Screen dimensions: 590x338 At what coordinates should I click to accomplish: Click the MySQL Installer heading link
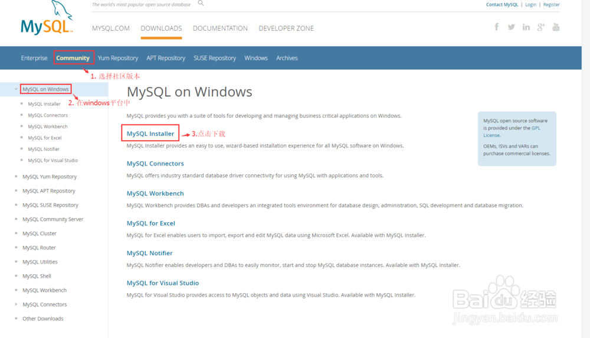(150, 134)
